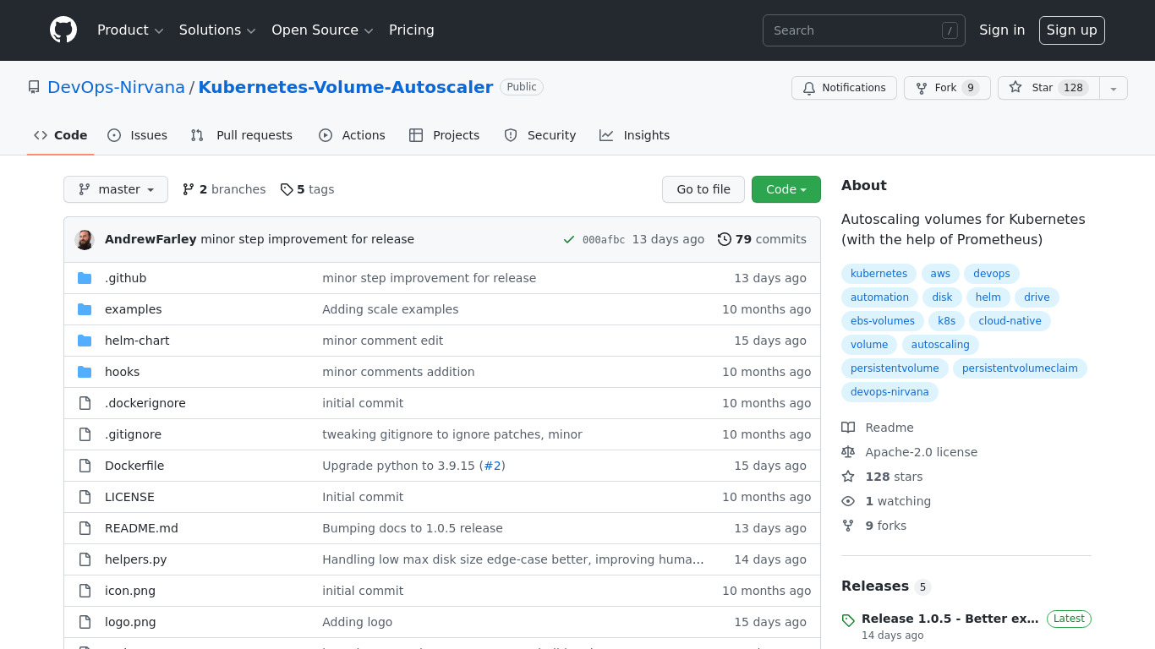
Task: Expand the star lists dropdown arrow
Action: pos(1114,88)
